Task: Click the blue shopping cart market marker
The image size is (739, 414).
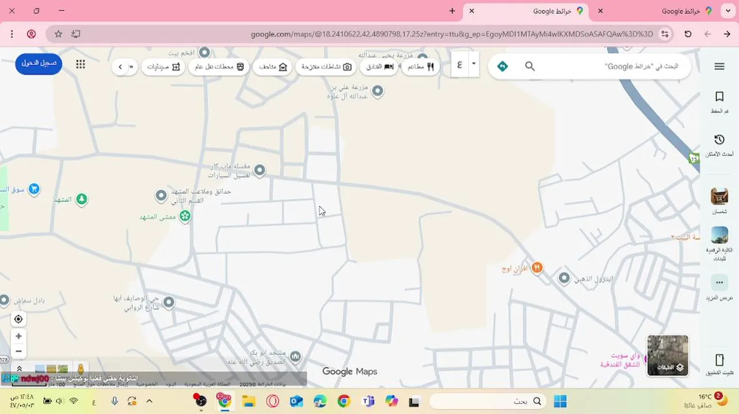Action: tap(34, 189)
